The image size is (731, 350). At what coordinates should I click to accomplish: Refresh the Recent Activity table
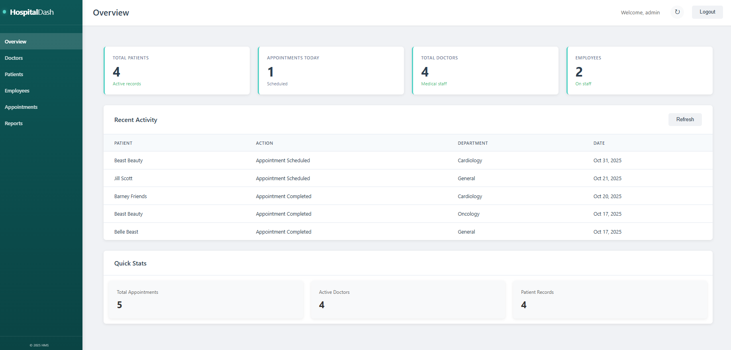[685, 119]
